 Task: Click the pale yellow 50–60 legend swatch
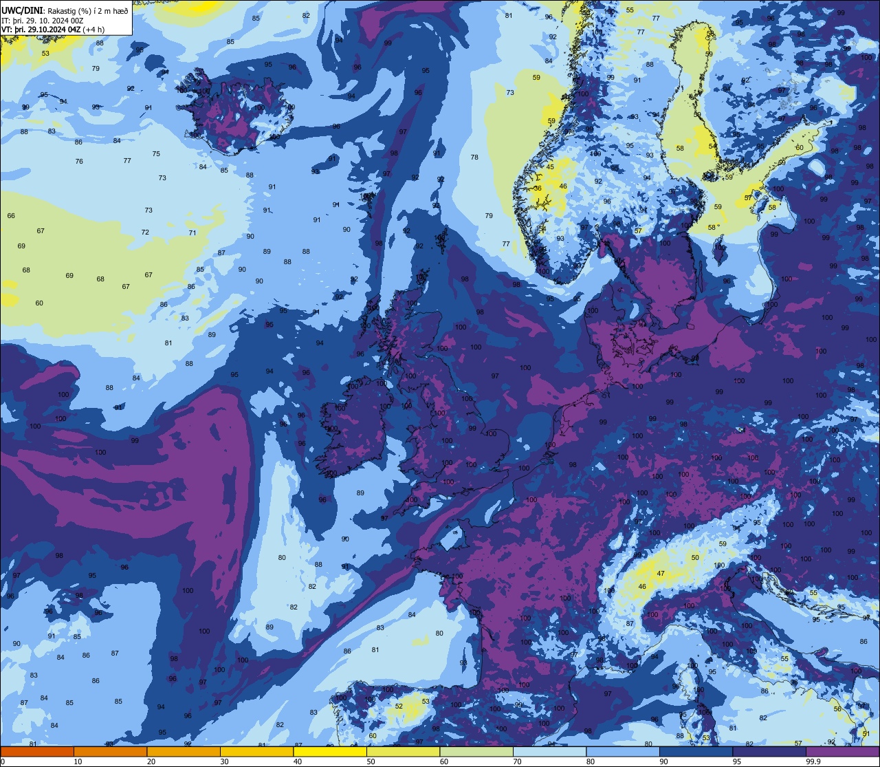tap(403, 751)
